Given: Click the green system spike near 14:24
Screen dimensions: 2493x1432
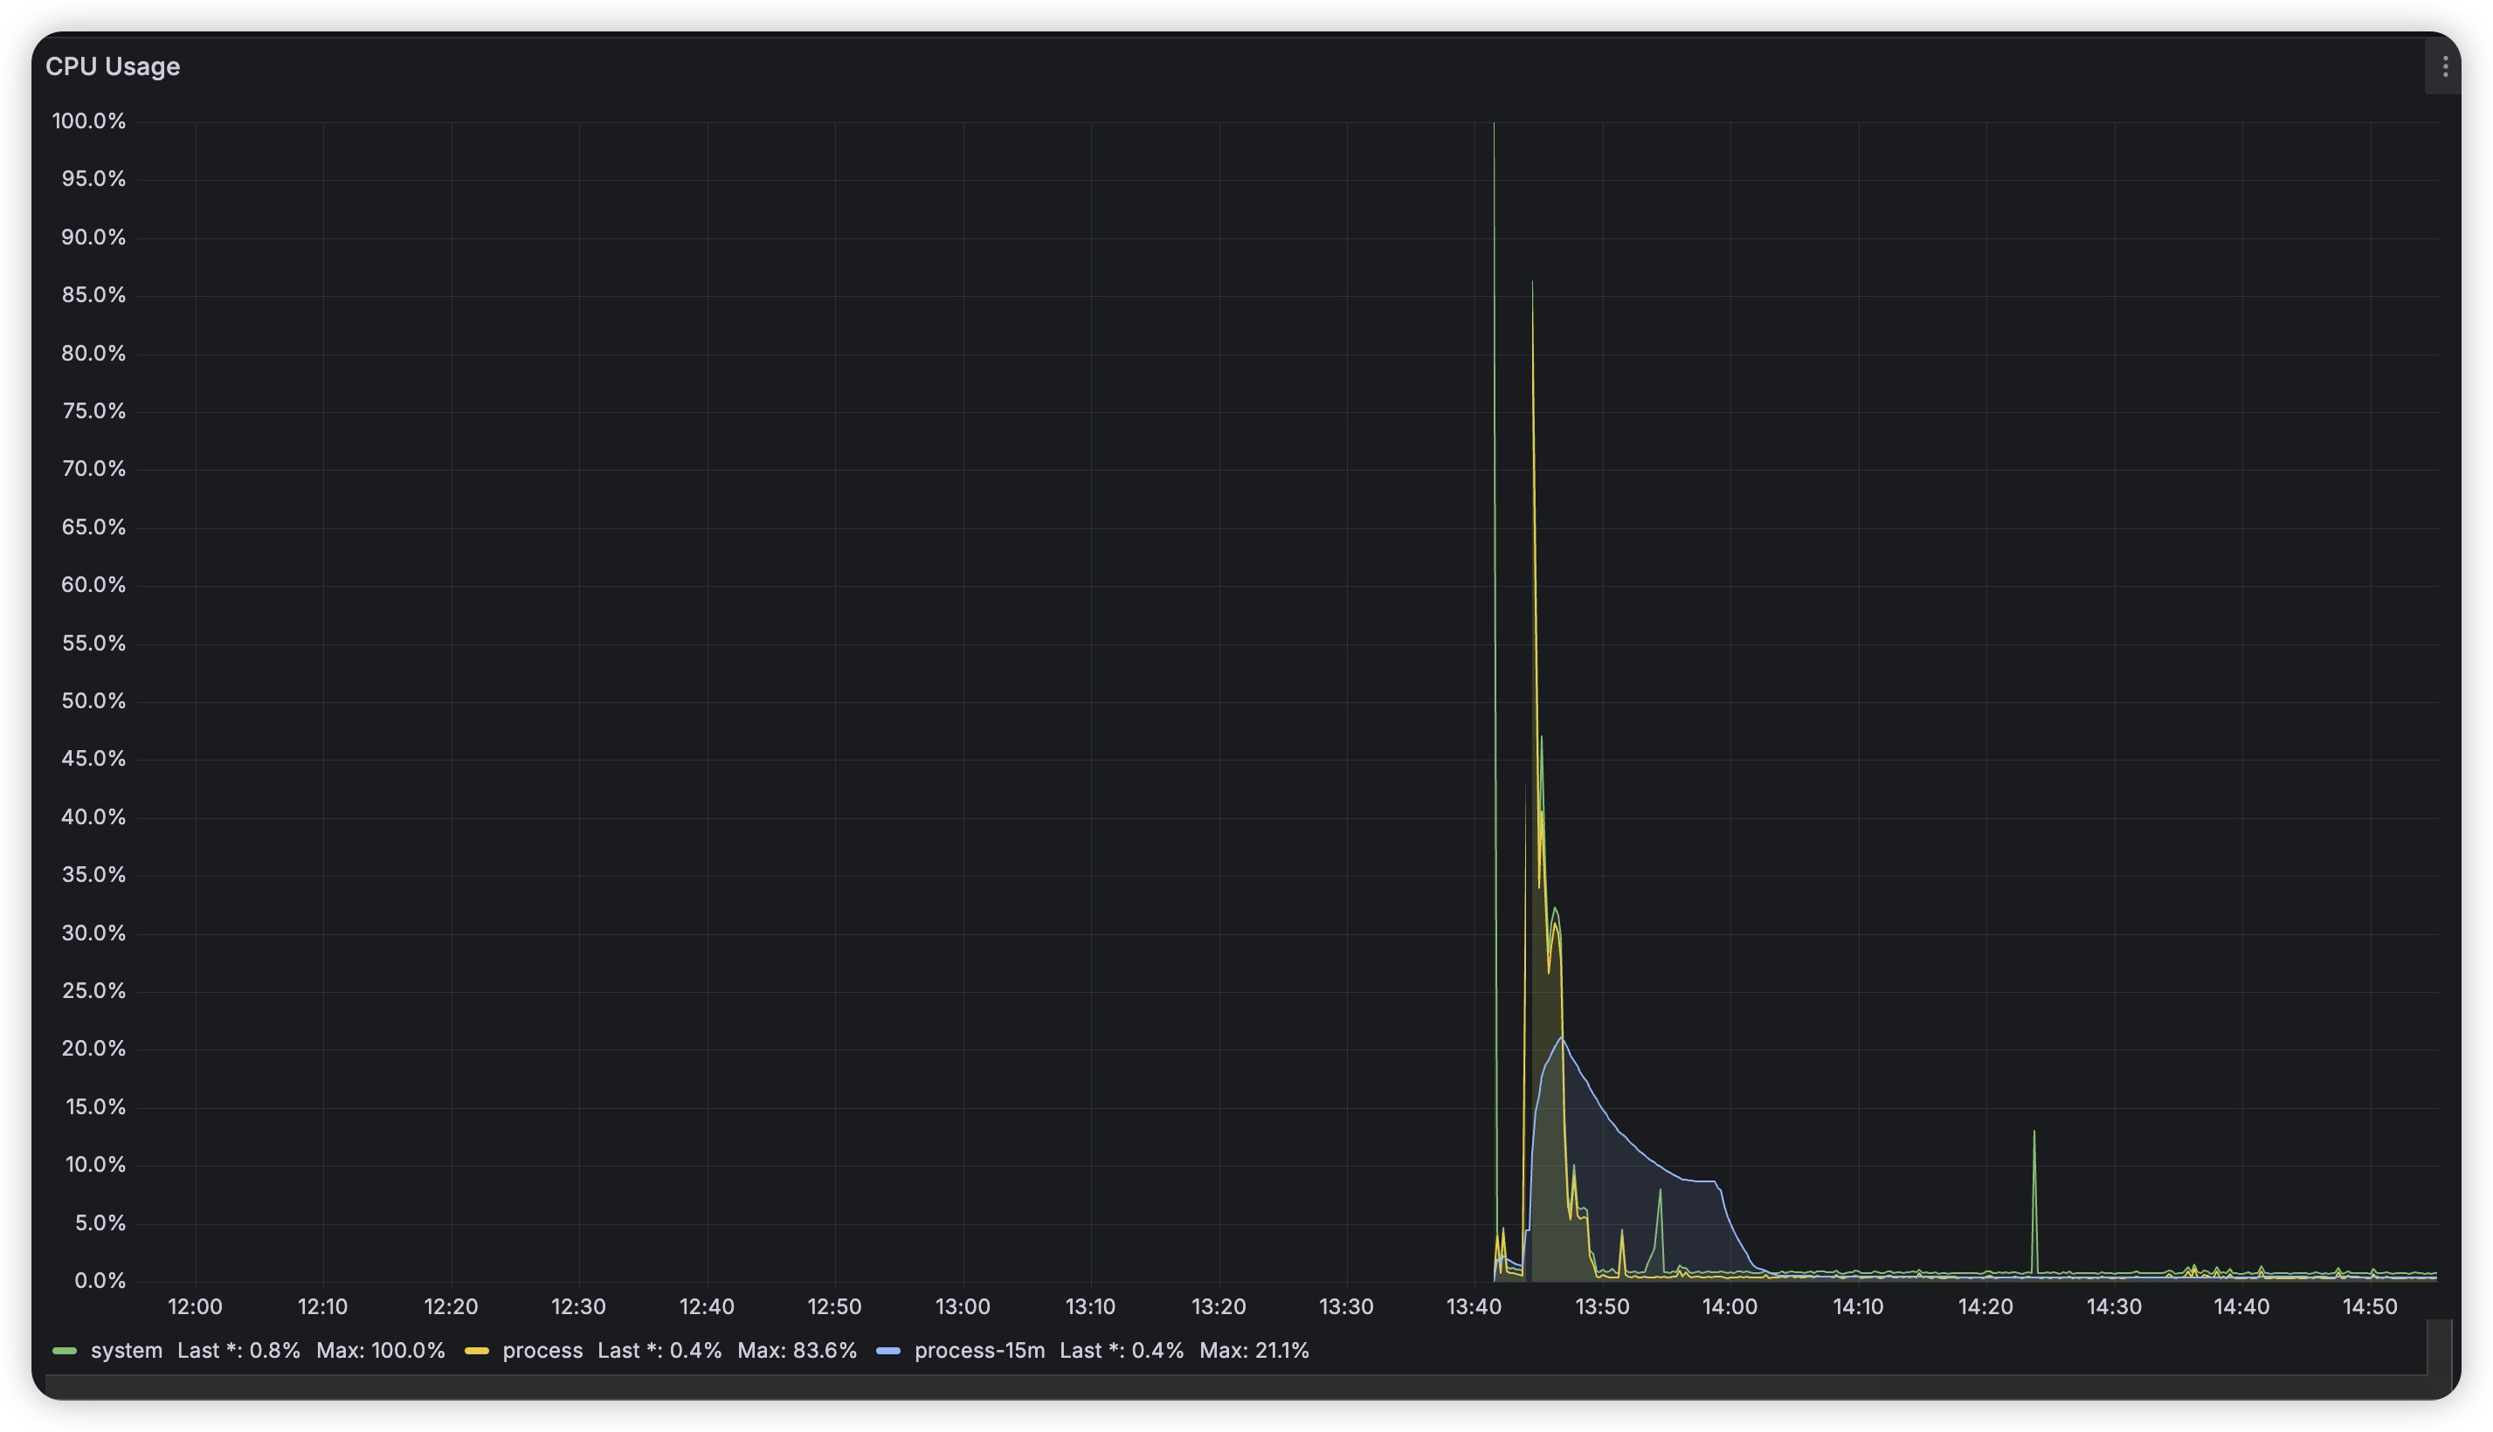Looking at the screenshot, I should click(2034, 1134).
